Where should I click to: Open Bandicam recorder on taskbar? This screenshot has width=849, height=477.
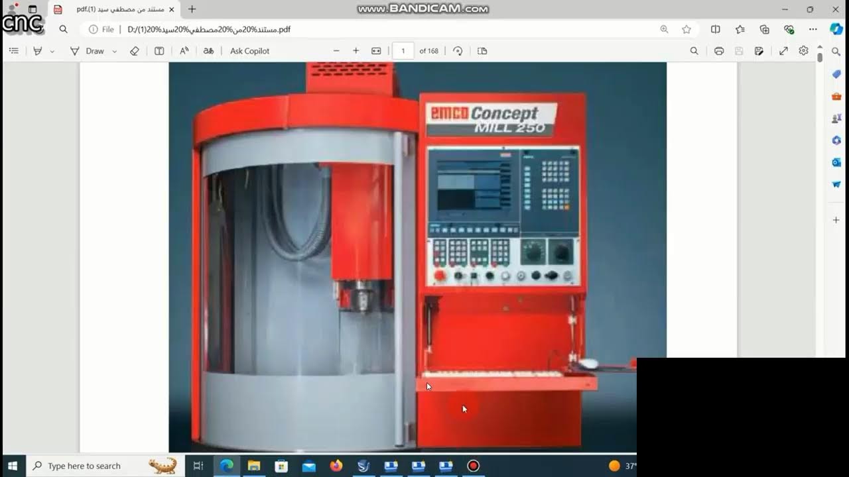[x=473, y=466]
